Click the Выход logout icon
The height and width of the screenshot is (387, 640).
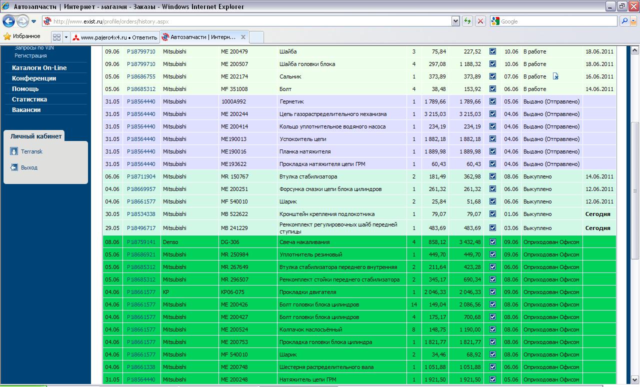tap(14, 167)
